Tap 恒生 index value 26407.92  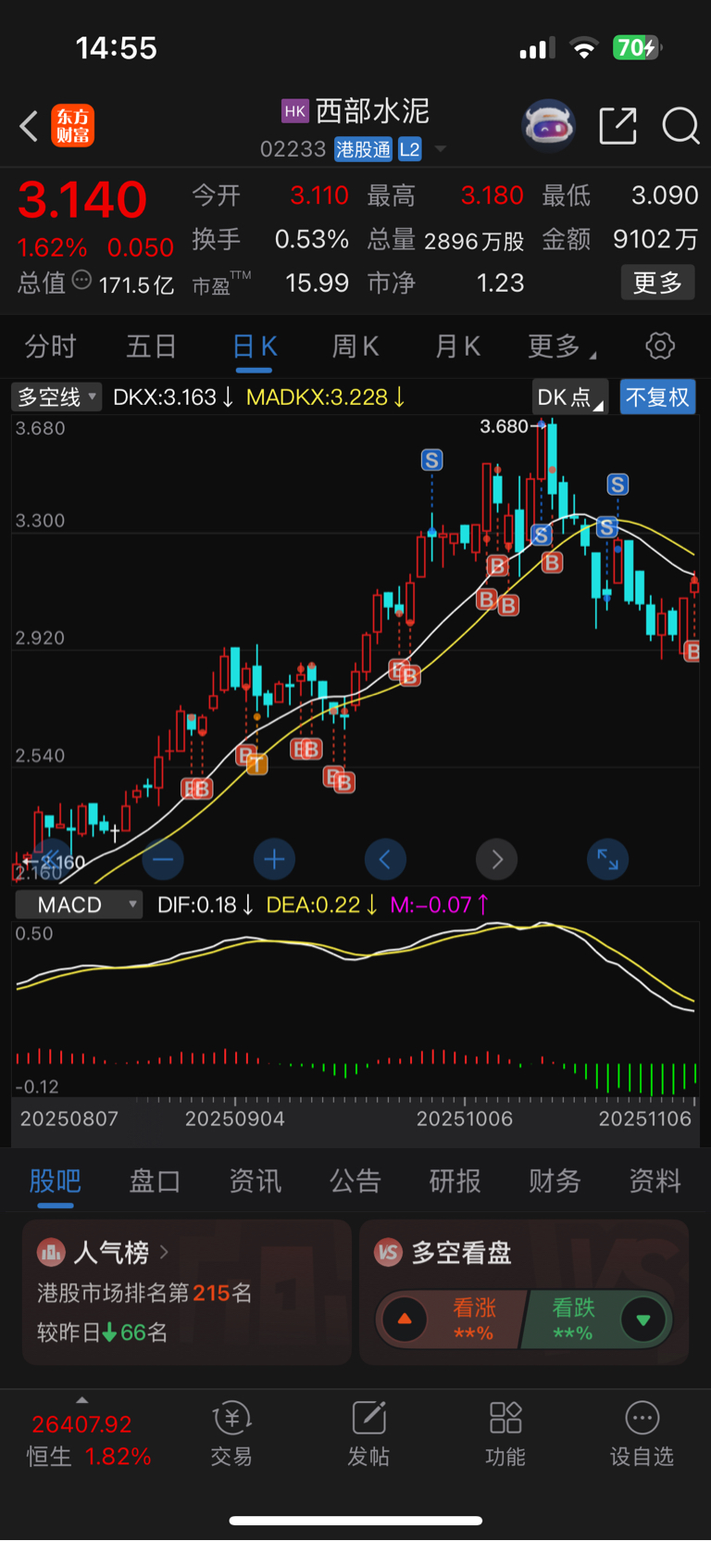(x=81, y=1424)
